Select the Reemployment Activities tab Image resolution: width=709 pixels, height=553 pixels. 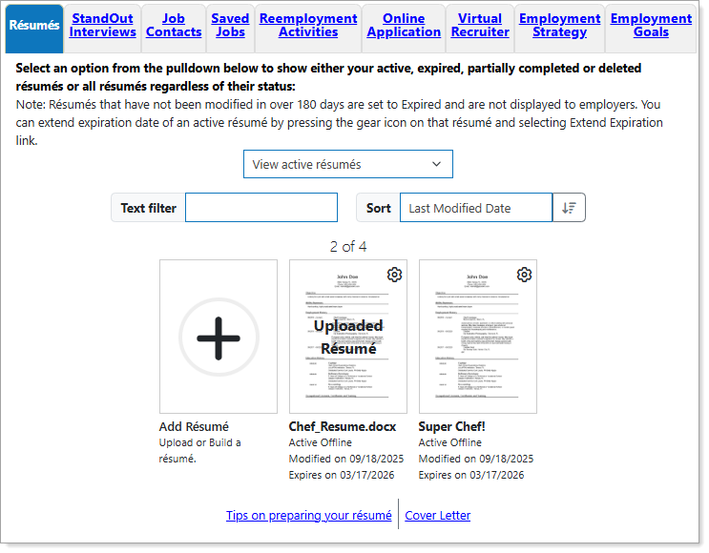coord(308,26)
